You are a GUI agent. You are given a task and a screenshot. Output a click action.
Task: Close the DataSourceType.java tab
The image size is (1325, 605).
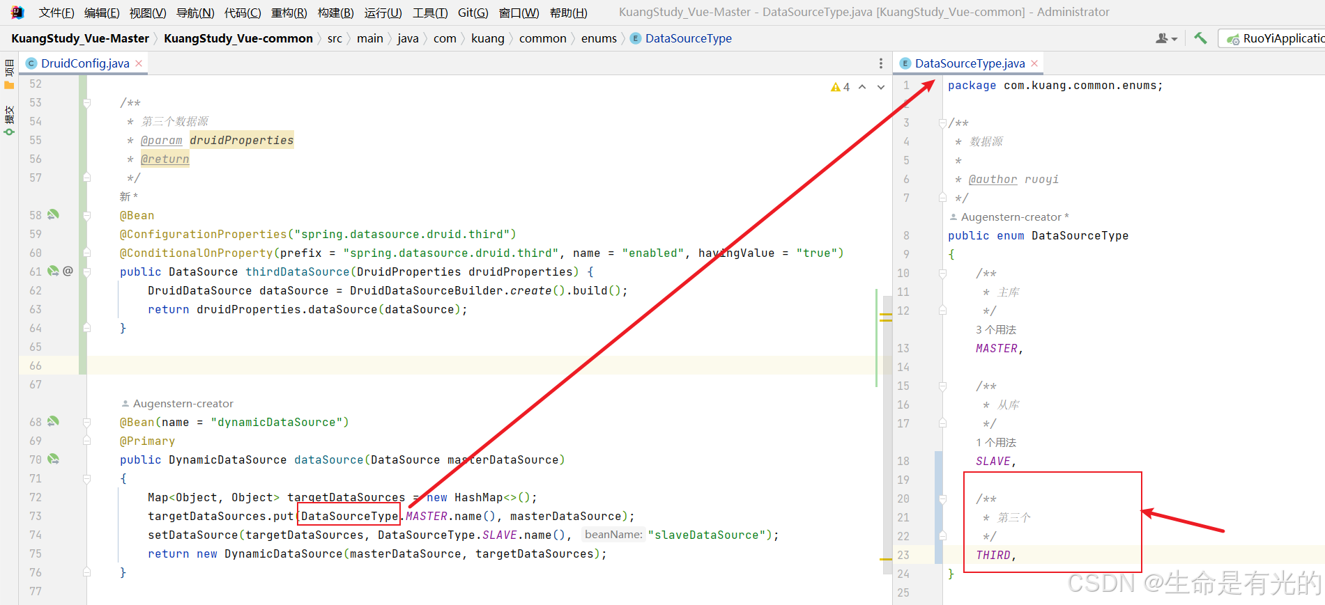1034,63
